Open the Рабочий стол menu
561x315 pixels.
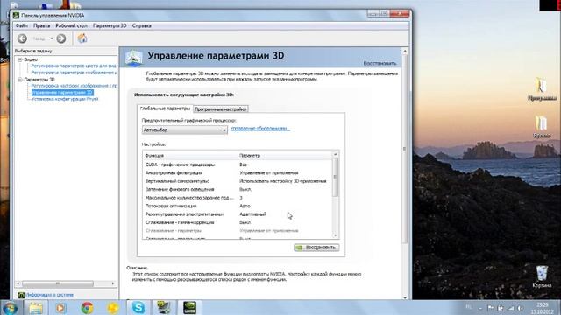click(x=71, y=25)
